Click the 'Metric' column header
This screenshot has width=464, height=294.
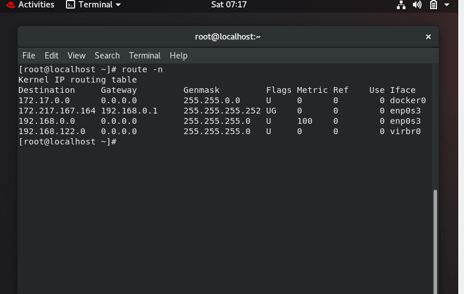pyautogui.click(x=312, y=90)
